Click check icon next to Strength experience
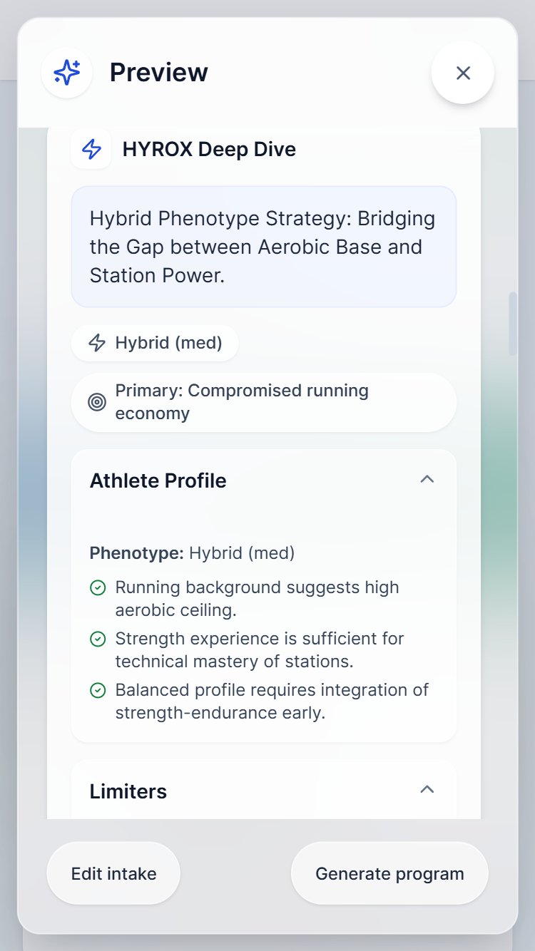The width and height of the screenshot is (535, 951). pos(98,639)
